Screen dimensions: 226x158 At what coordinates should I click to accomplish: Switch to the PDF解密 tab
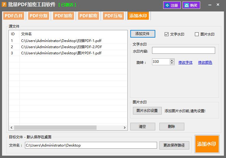pos(88,16)
